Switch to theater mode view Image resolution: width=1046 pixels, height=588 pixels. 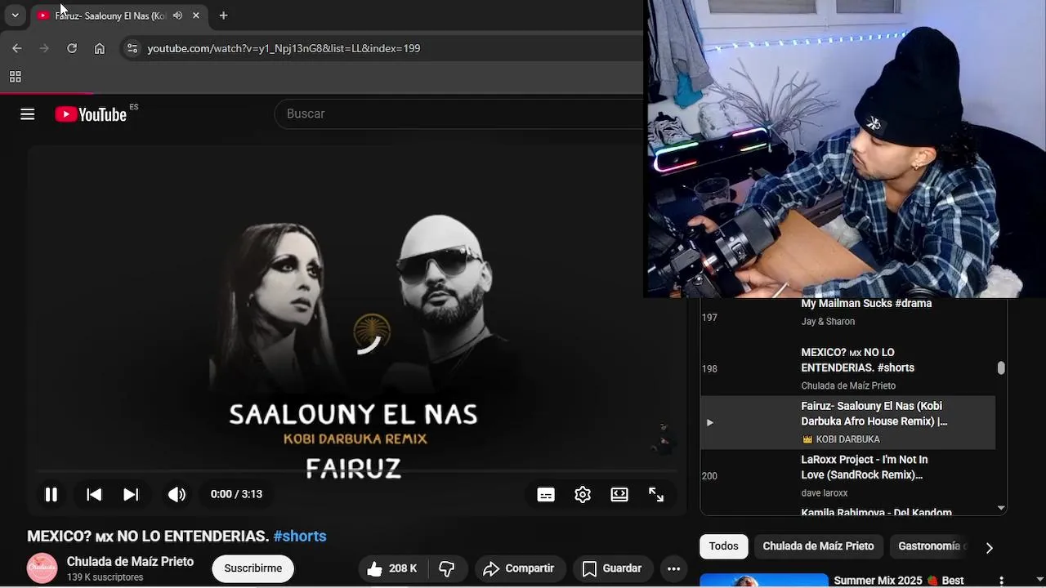pyautogui.click(x=619, y=495)
